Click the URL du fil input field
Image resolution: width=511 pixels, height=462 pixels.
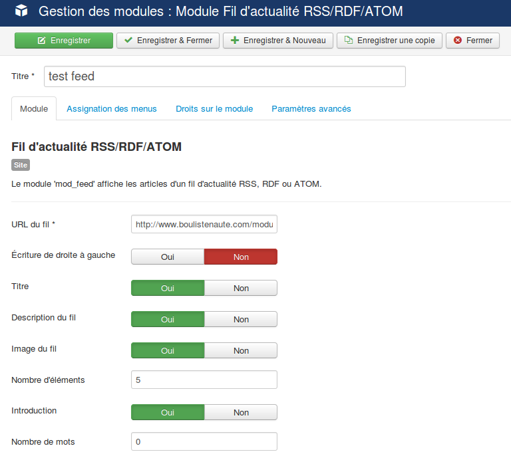point(204,225)
